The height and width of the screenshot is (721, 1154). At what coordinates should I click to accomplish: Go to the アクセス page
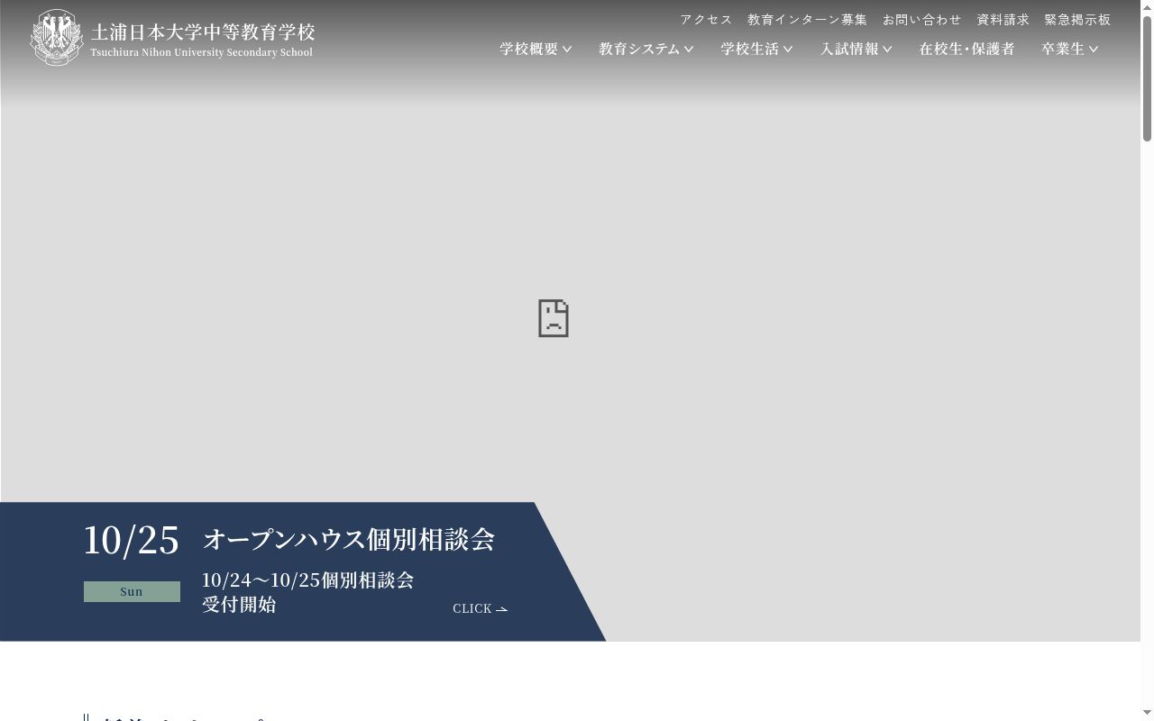click(x=706, y=19)
